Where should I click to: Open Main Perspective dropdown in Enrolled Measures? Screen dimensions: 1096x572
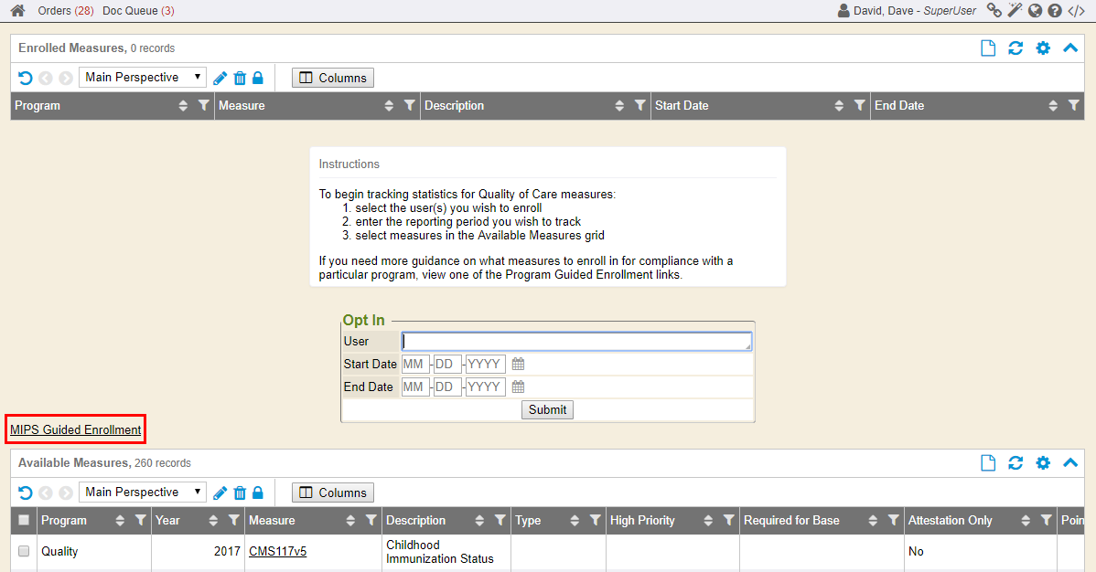point(143,78)
